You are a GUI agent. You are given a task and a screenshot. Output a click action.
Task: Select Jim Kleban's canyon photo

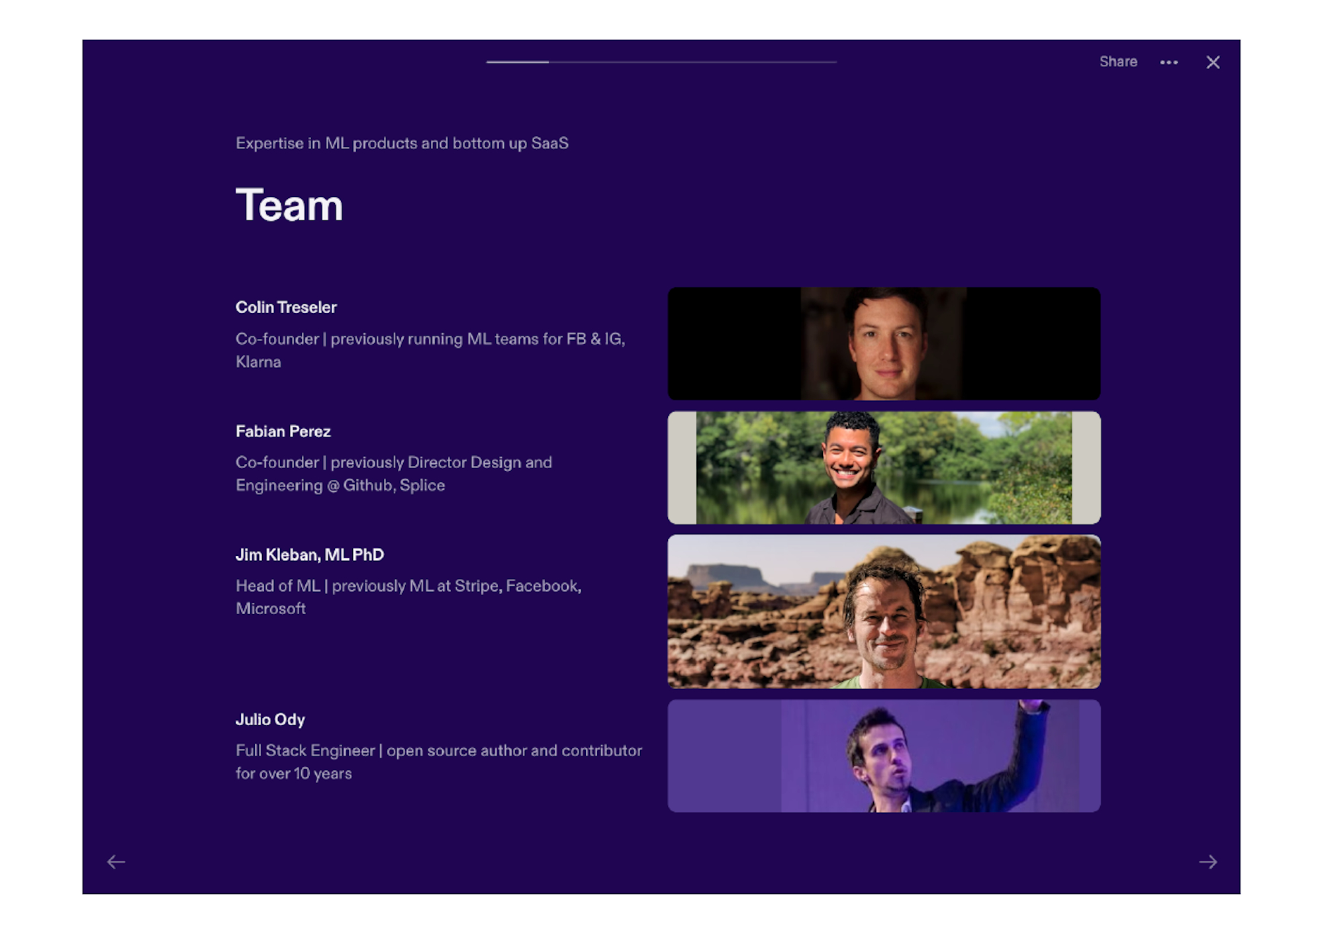pos(884,612)
